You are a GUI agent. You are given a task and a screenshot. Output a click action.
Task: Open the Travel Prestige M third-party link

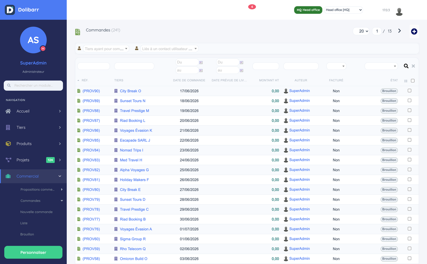134,111
